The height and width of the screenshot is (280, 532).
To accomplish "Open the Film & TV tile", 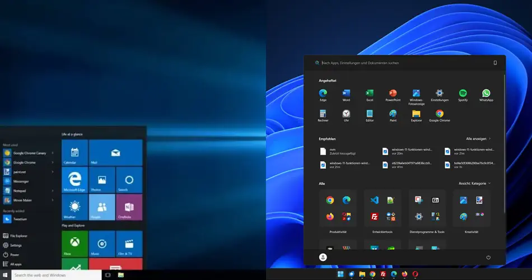I will pyautogui.click(x=129, y=244).
